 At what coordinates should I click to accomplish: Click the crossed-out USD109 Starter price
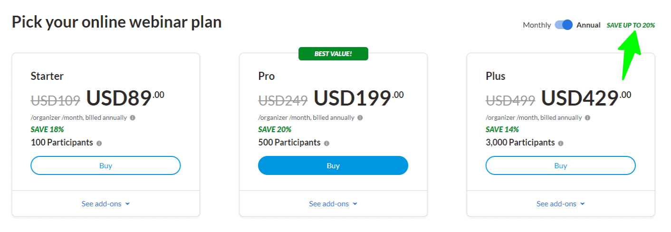(56, 100)
